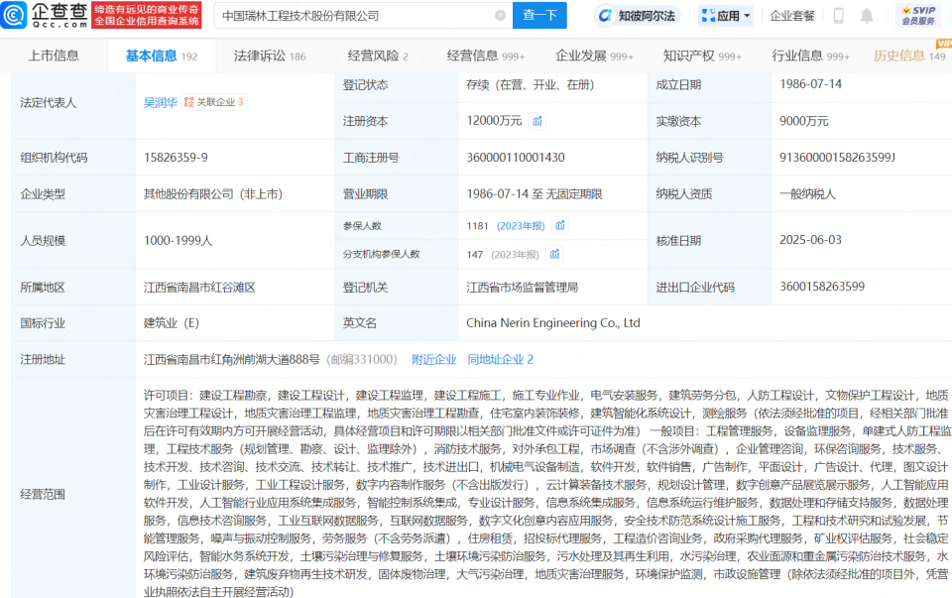This screenshot has width=952, height=598.
Task: Select taxpayer ID 91360000158263599J
Action: click(837, 158)
